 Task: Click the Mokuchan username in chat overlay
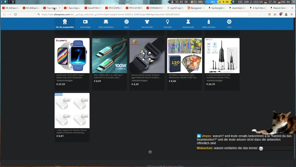coord(205,148)
